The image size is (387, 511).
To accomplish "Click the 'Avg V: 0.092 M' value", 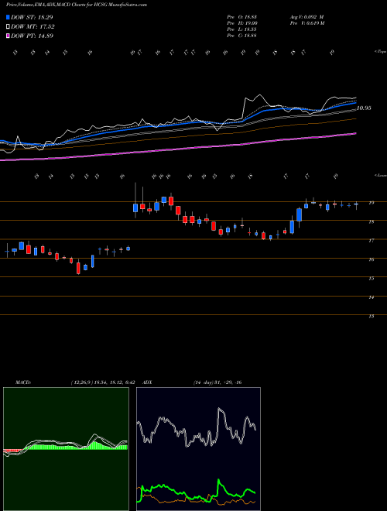I will [x=307, y=17].
